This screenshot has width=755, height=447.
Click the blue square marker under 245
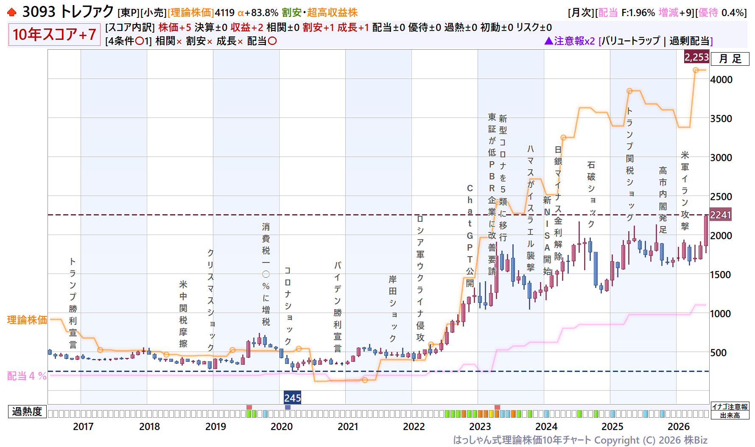[x=288, y=407]
